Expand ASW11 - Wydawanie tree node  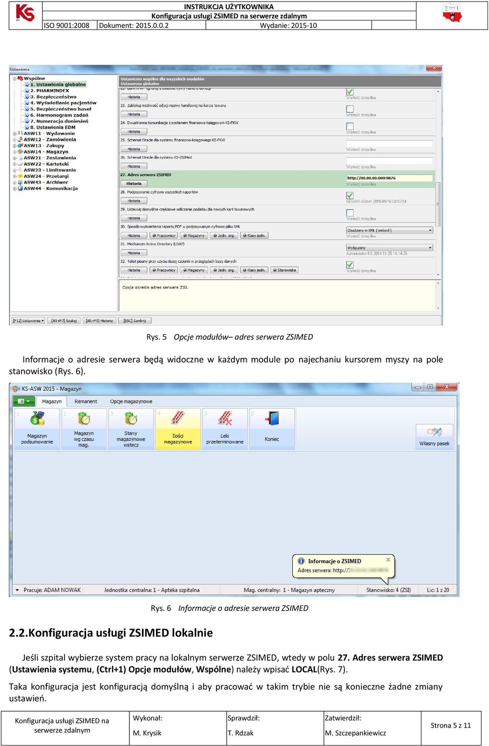tap(15, 133)
